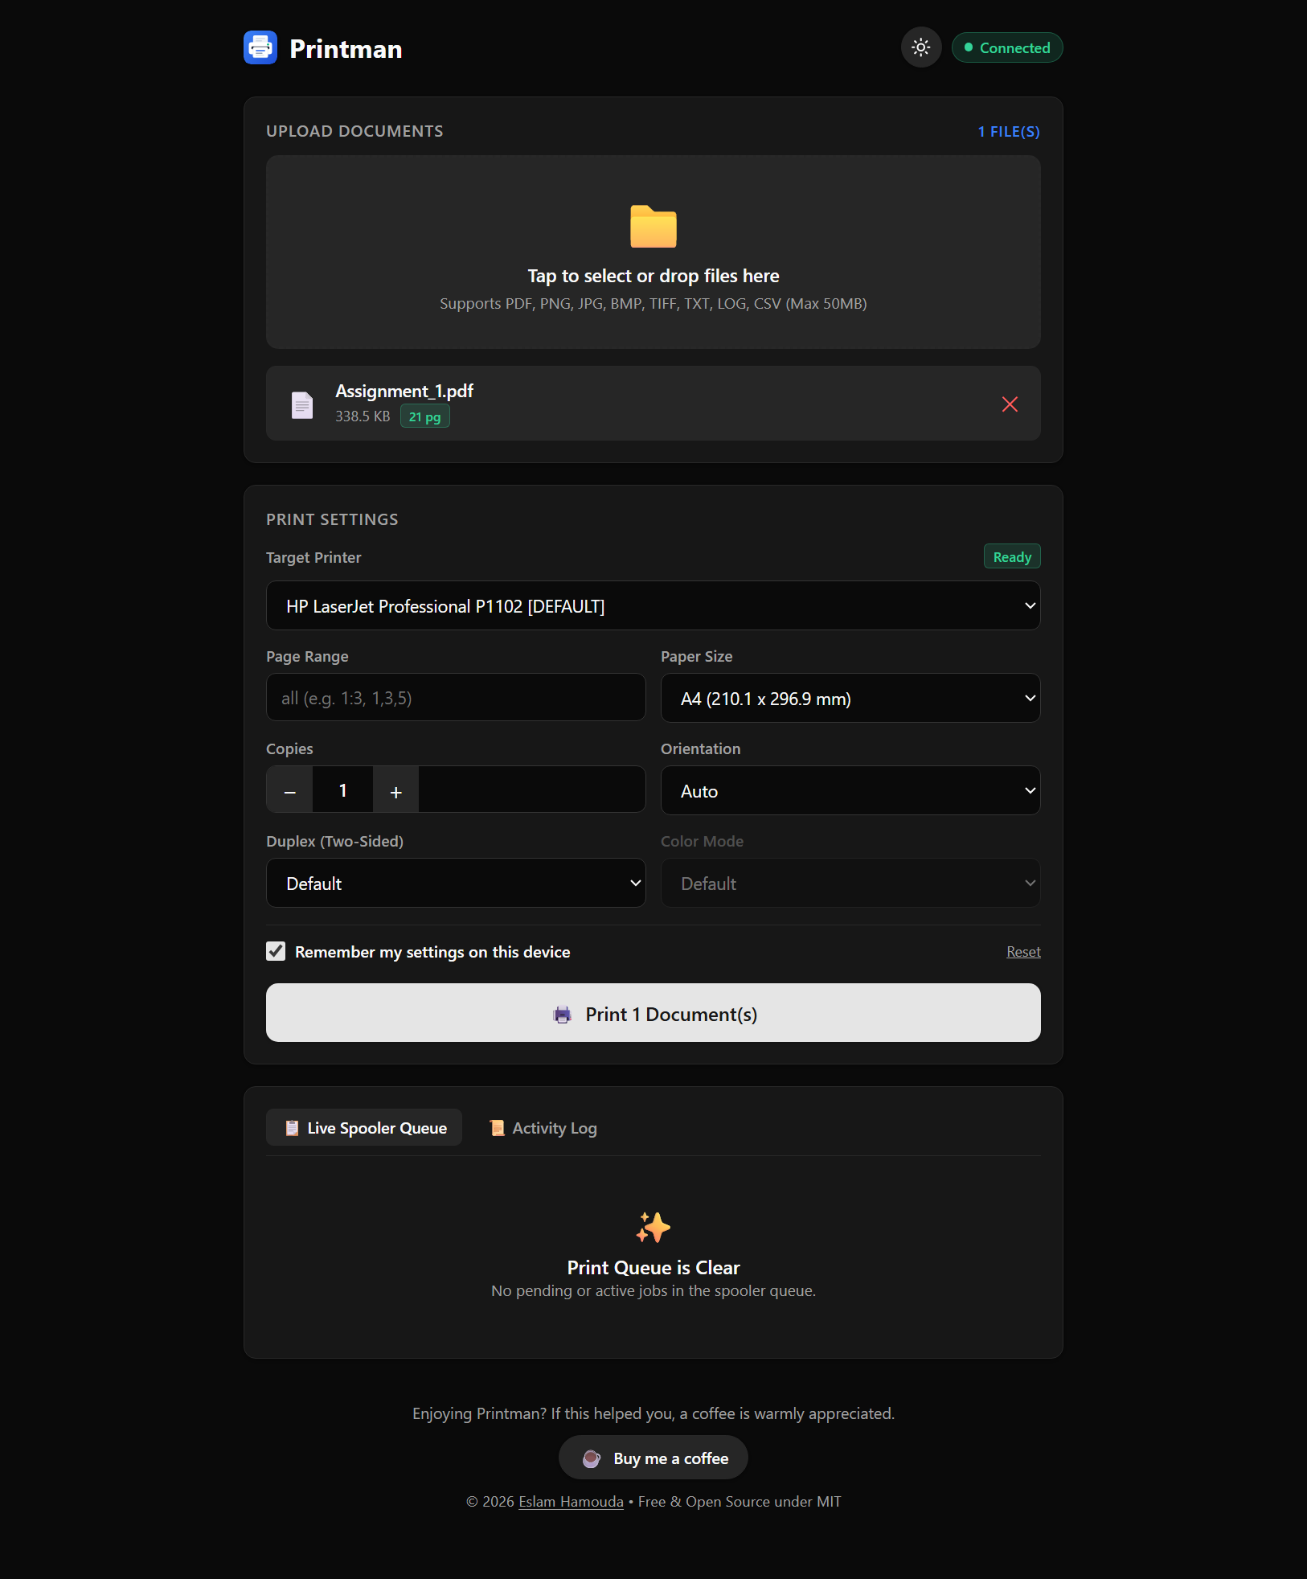
Task: Click the yellow folder upload icon
Action: 653,227
